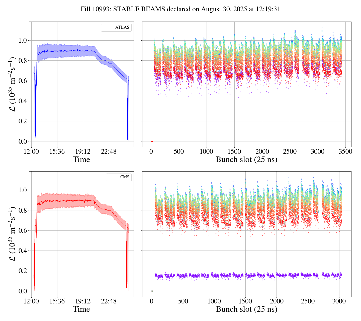Click the 19:12 tick label under ATLAS plot
Viewport: 361px width, 321px height.
(83, 152)
